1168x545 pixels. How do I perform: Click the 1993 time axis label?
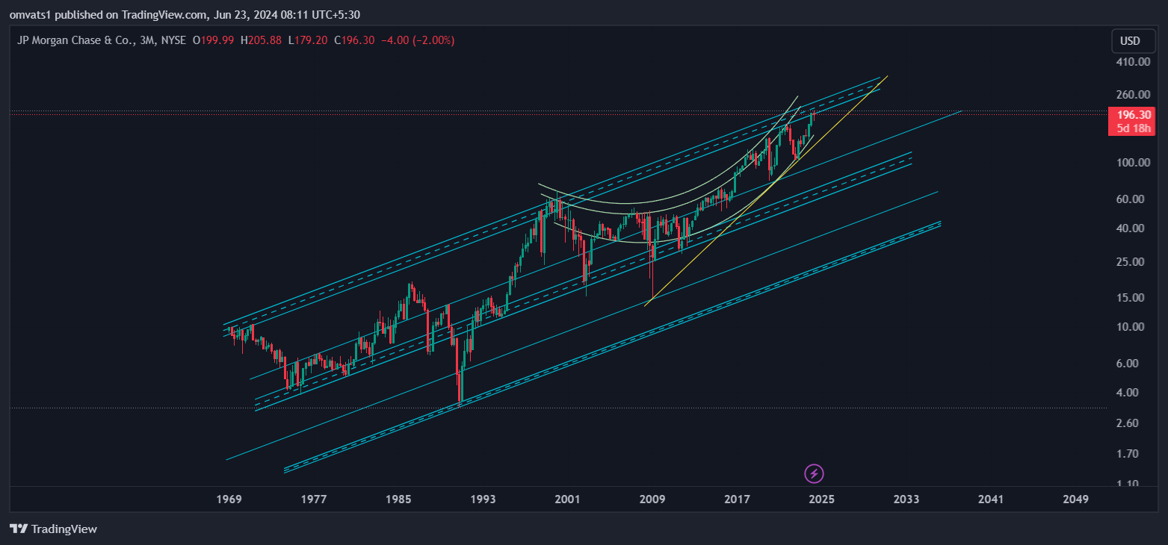[x=483, y=499]
